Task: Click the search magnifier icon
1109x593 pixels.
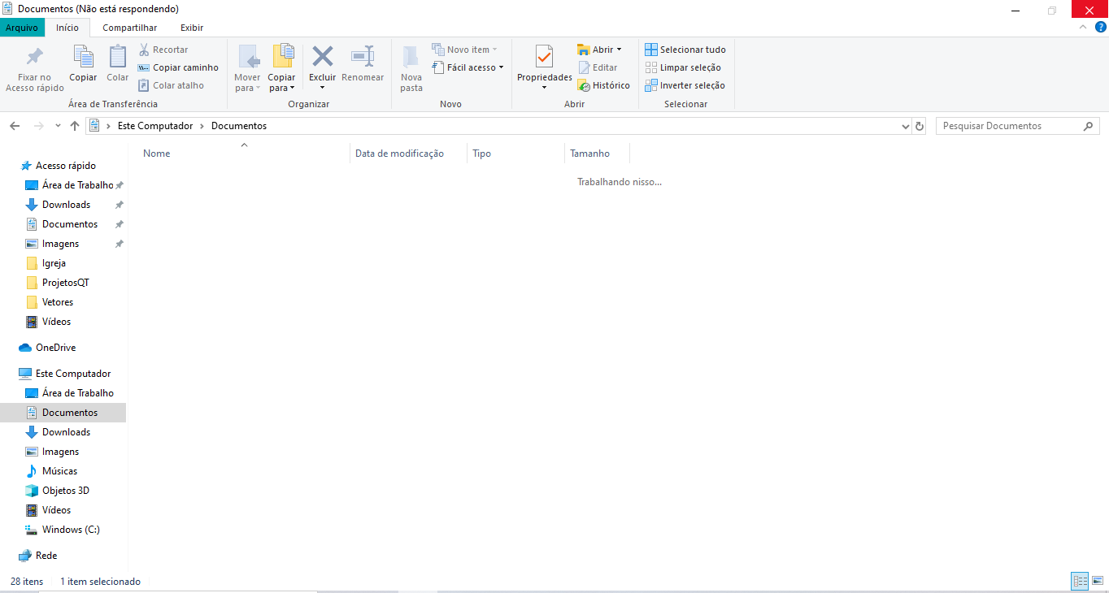Action: click(1089, 126)
